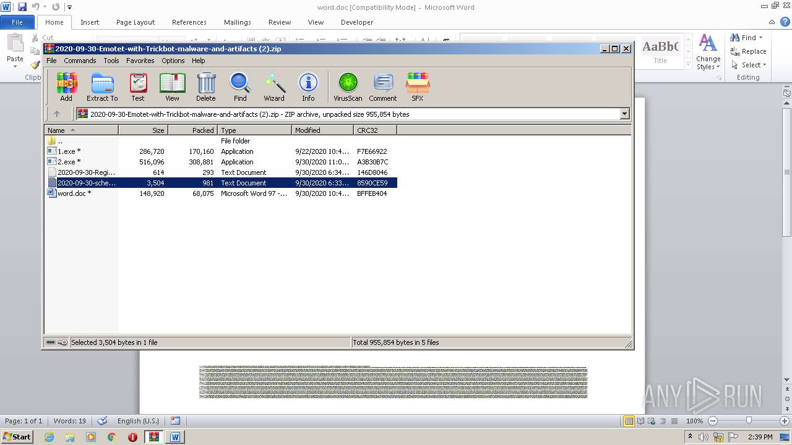The height and width of the screenshot is (445, 792).
Task: Open the archive Comment tool
Action: [x=383, y=87]
